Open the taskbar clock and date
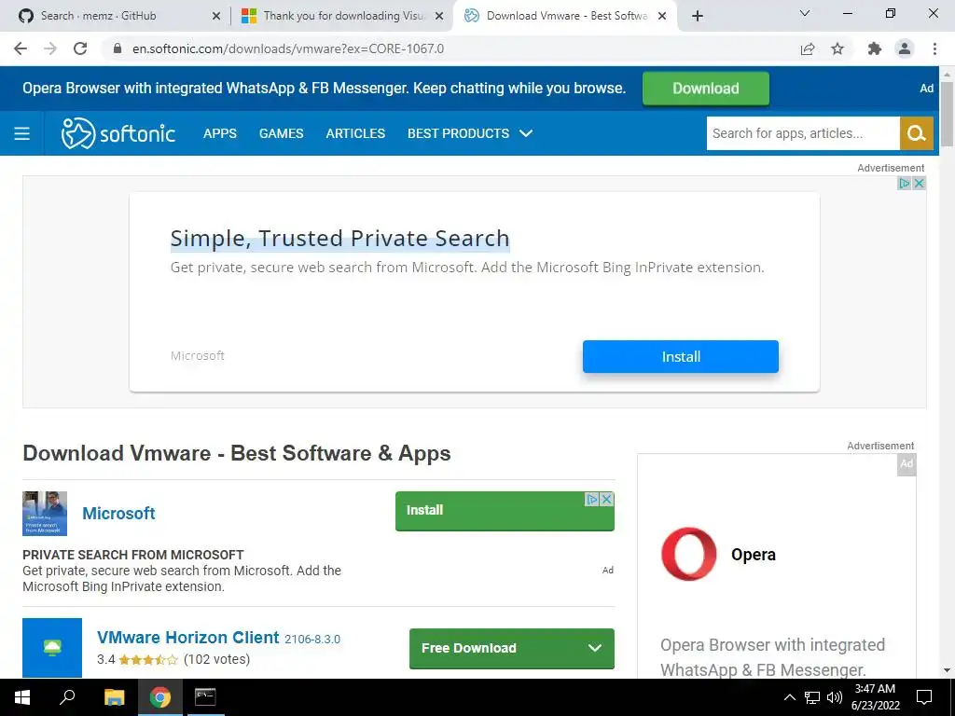 (x=875, y=697)
